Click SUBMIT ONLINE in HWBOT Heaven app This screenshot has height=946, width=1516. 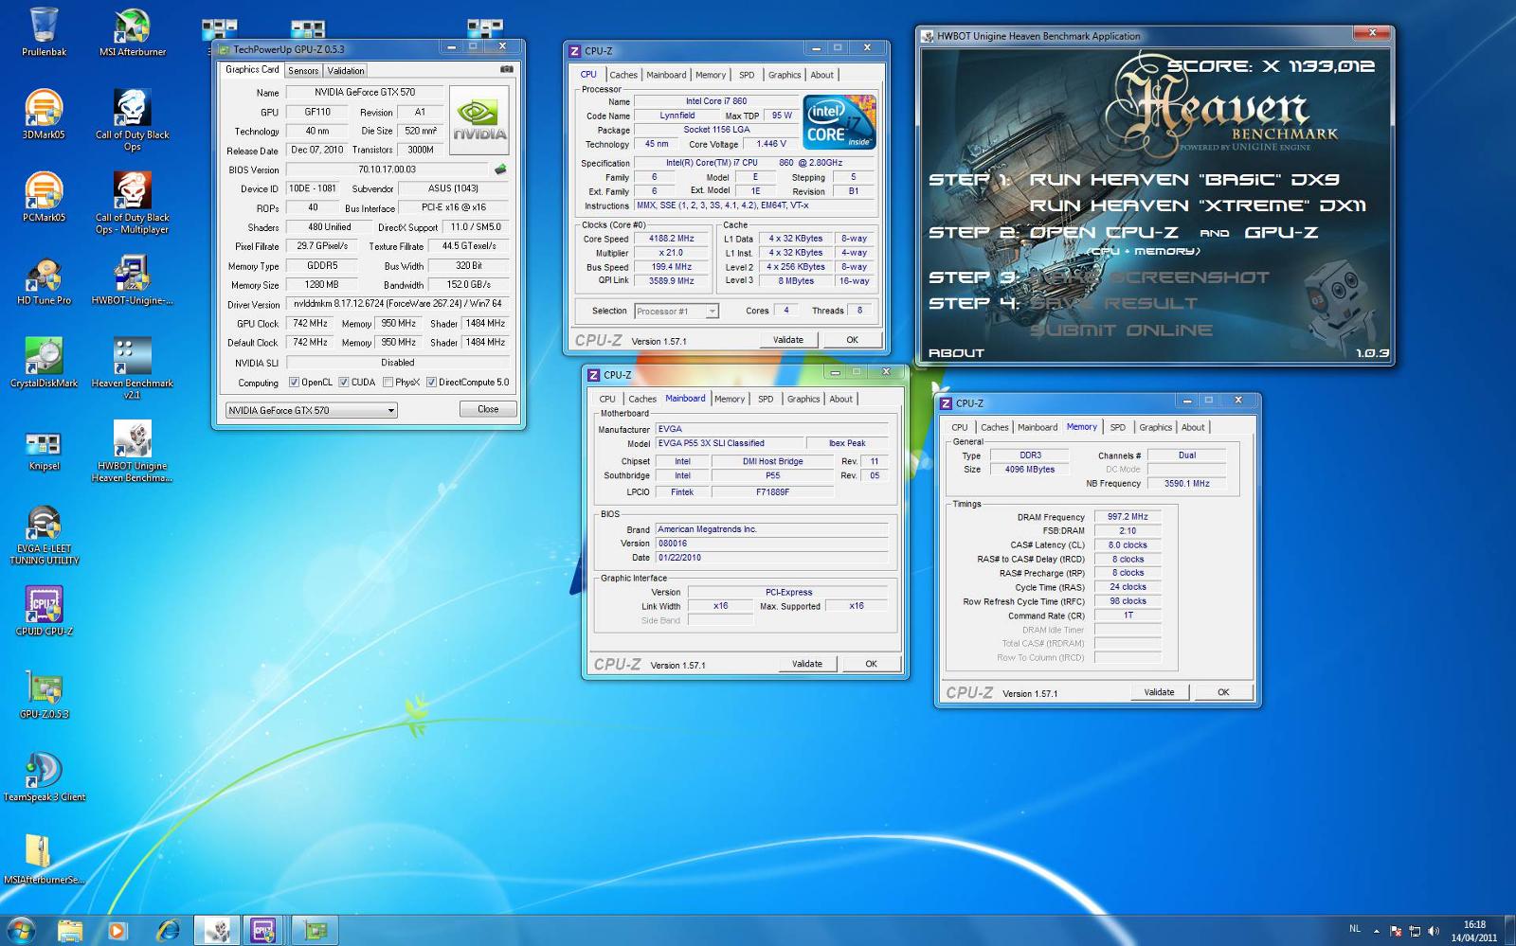coord(1122,330)
